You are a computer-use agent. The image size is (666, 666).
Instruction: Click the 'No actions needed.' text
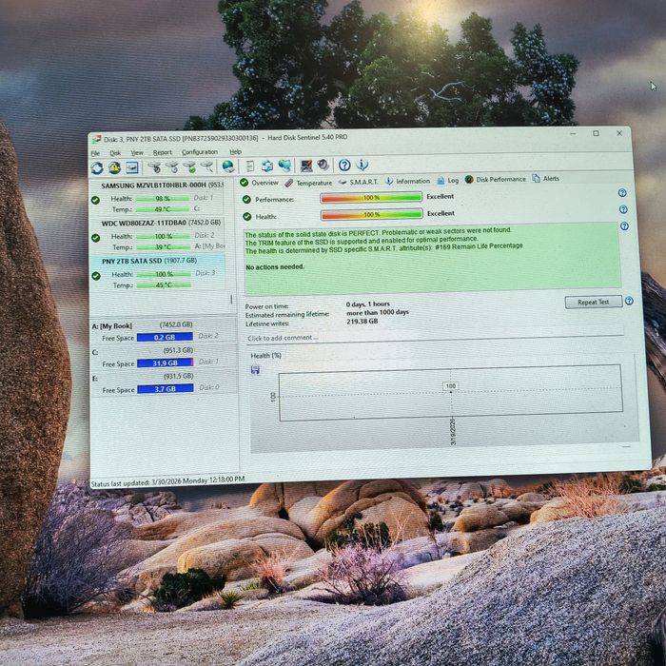coord(275,267)
